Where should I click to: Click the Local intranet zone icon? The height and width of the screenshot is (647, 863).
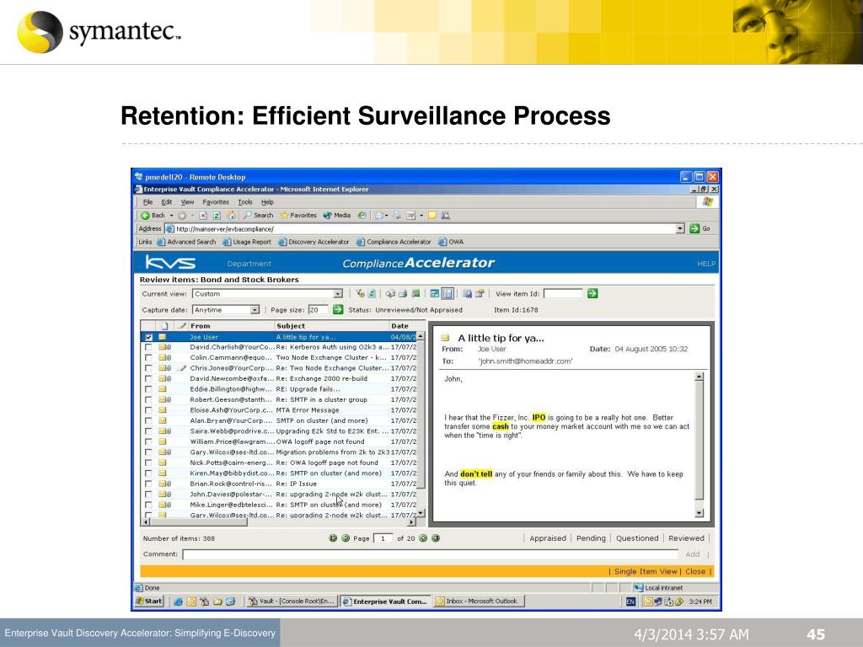(639, 587)
